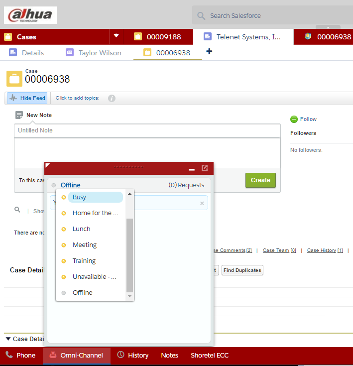Click the Dahua Technology logo

(30, 15)
